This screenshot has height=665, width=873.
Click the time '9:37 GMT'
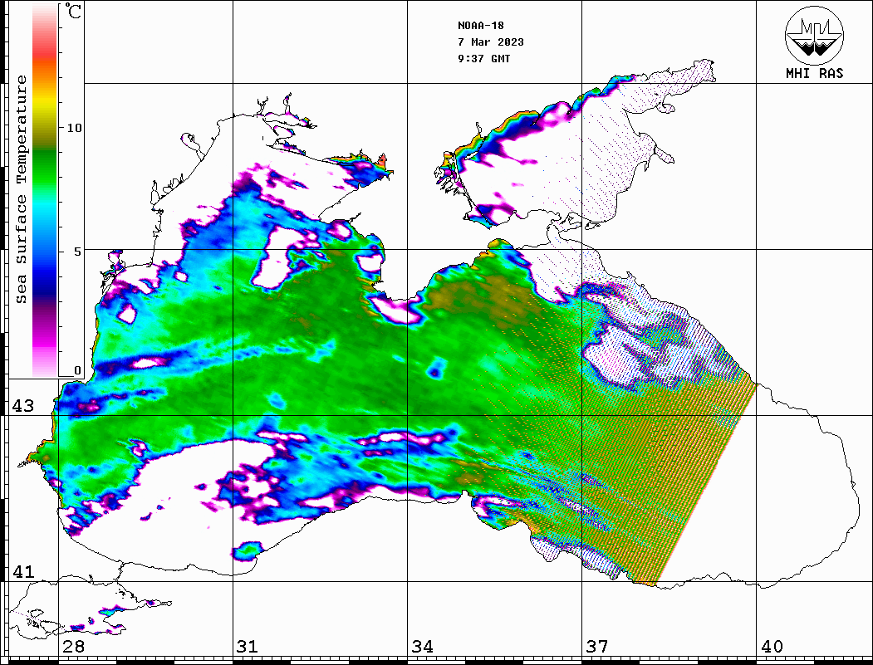click(x=483, y=59)
